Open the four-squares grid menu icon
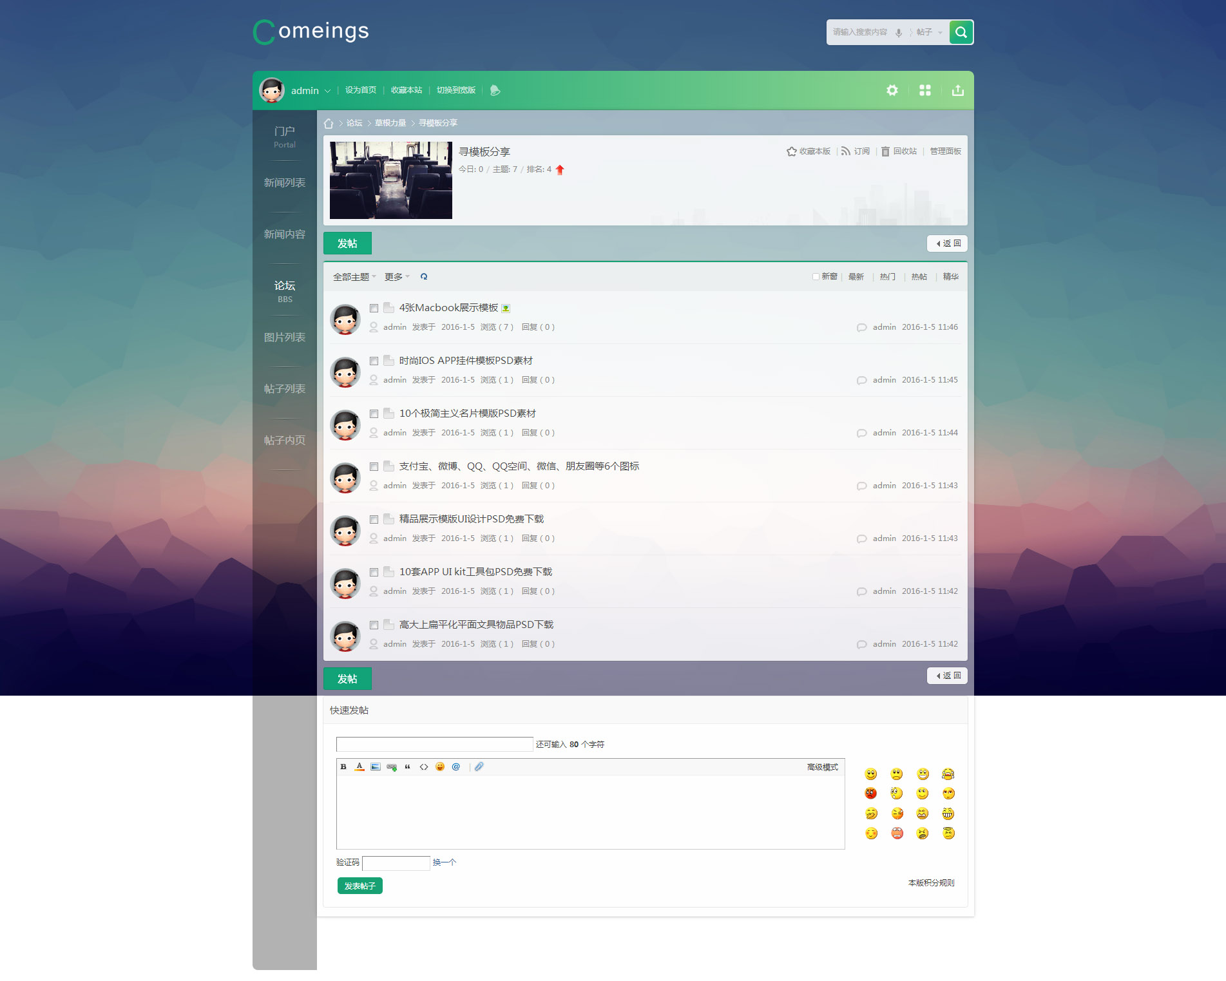Image resolution: width=1226 pixels, height=981 pixels. tap(924, 90)
